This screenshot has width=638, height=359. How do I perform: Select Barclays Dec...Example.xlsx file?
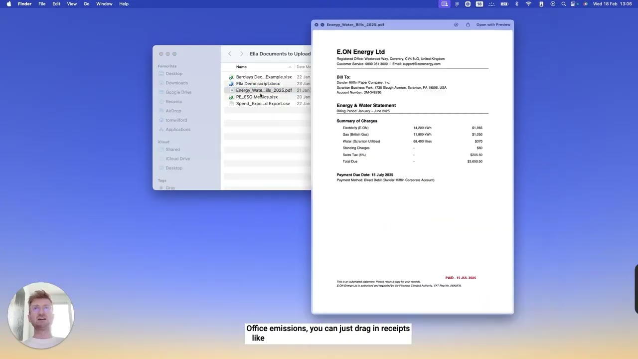(264, 77)
